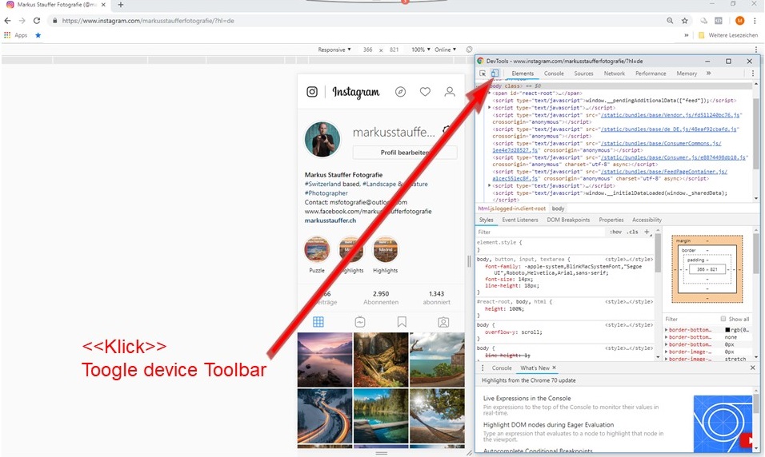The width and height of the screenshot is (765, 457).
Task: Toggle the device toolbar icon in DevTools
Action: point(495,73)
